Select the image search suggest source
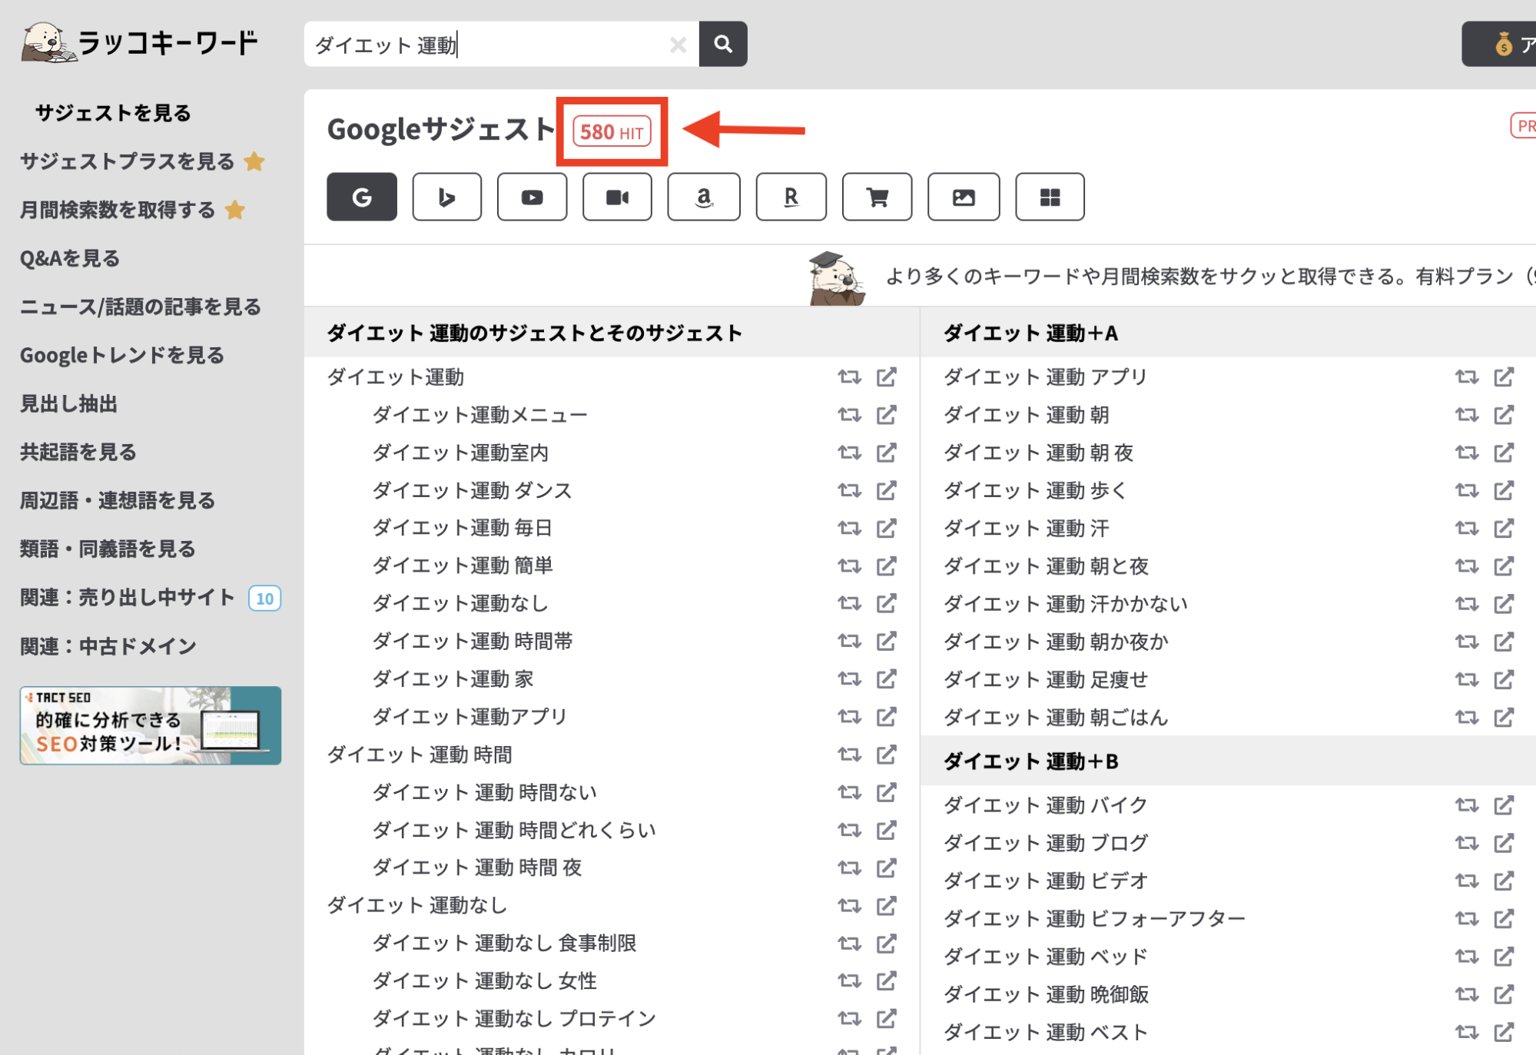This screenshot has width=1536, height=1055. 963,197
